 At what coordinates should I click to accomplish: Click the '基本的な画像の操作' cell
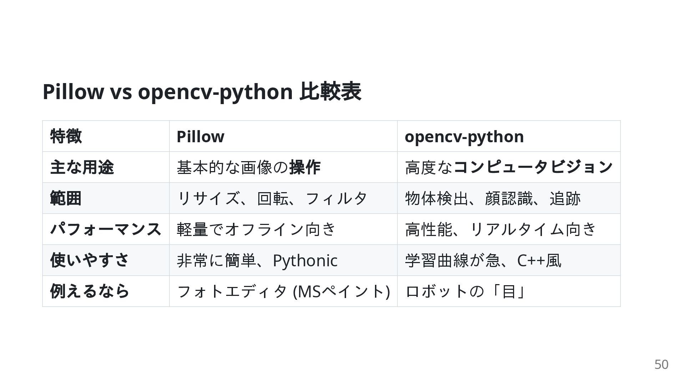click(x=249, y=167)
